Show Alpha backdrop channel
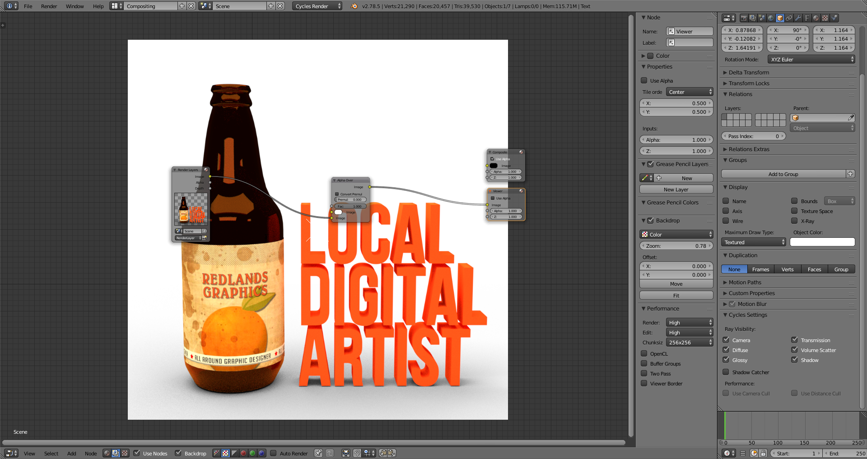Screen dimensions: 867x459 234,453
